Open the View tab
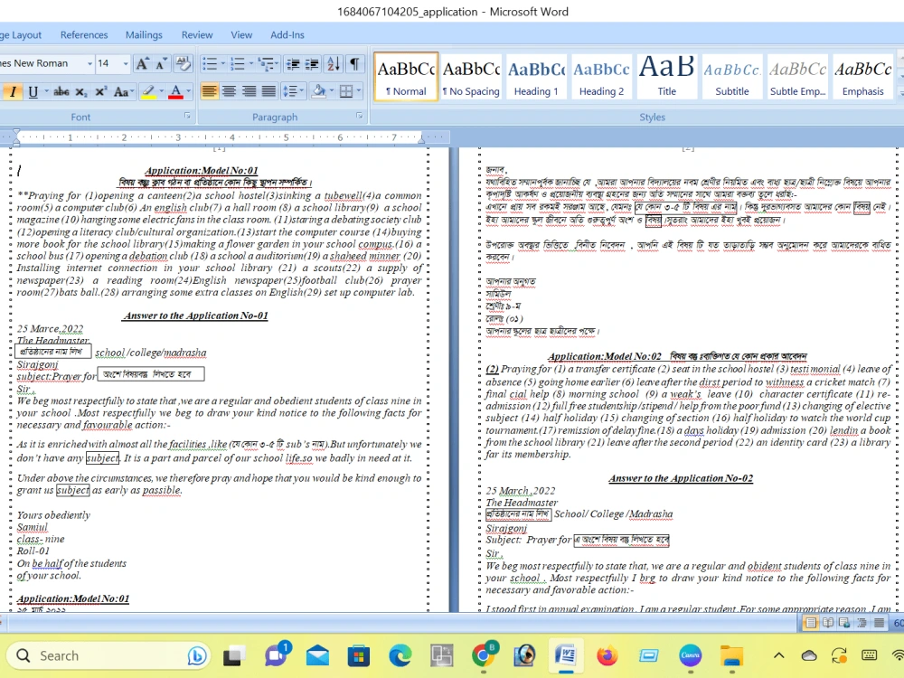The width and height of the screenshot is (904, 678). pyautogui.click(x=241, y=34)
